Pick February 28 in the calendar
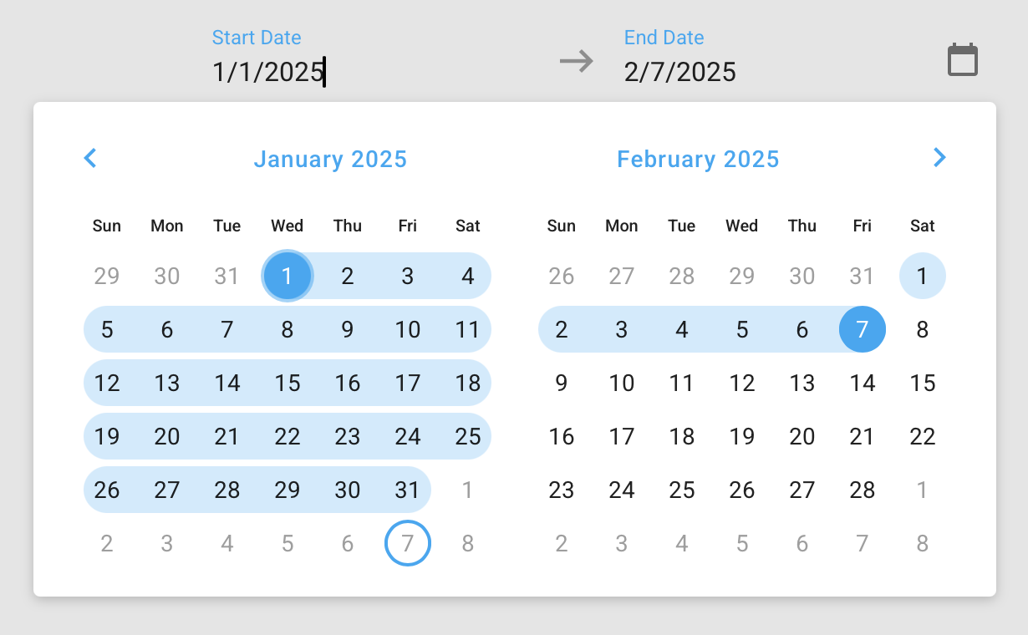 coord(863,490)
